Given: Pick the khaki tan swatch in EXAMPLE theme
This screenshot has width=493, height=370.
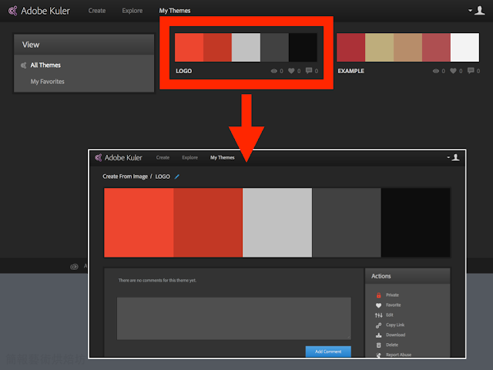Looking at the screenshot, I should 379,48.
